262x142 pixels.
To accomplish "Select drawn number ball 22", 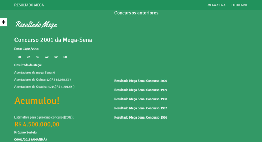I will [28, 57].
